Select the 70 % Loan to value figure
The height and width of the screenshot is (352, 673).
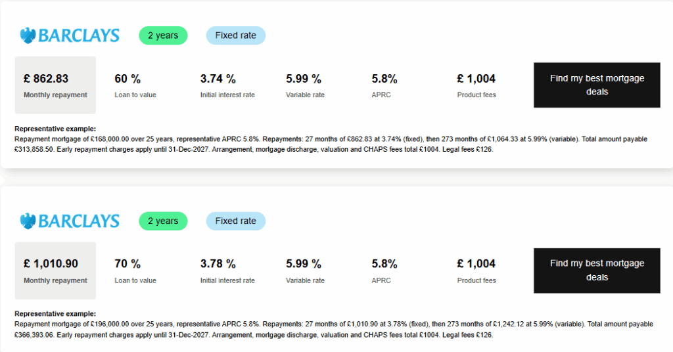128,264
